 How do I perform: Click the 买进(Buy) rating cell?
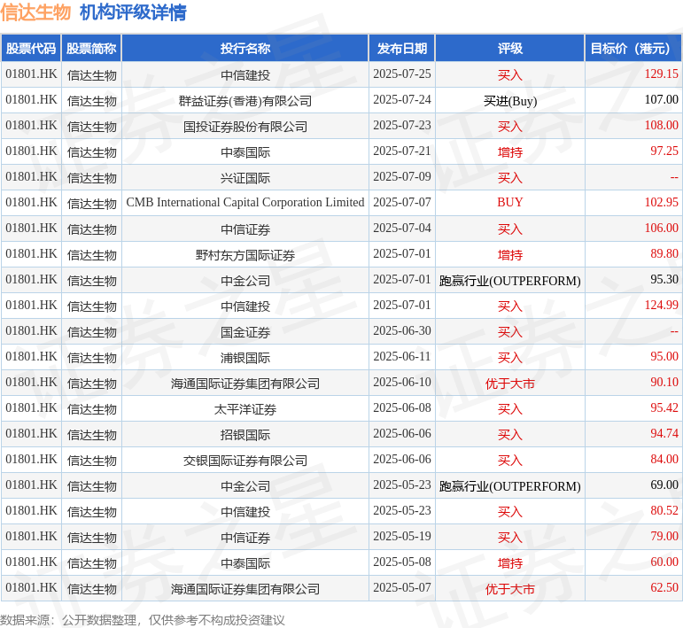tap(510, 101)
